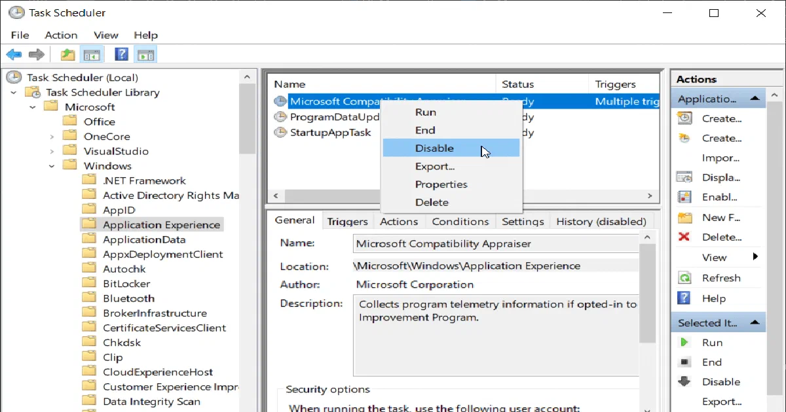
Task: Select the Application Experience folder
Action: pyautogui.click(x=152, y=224)
